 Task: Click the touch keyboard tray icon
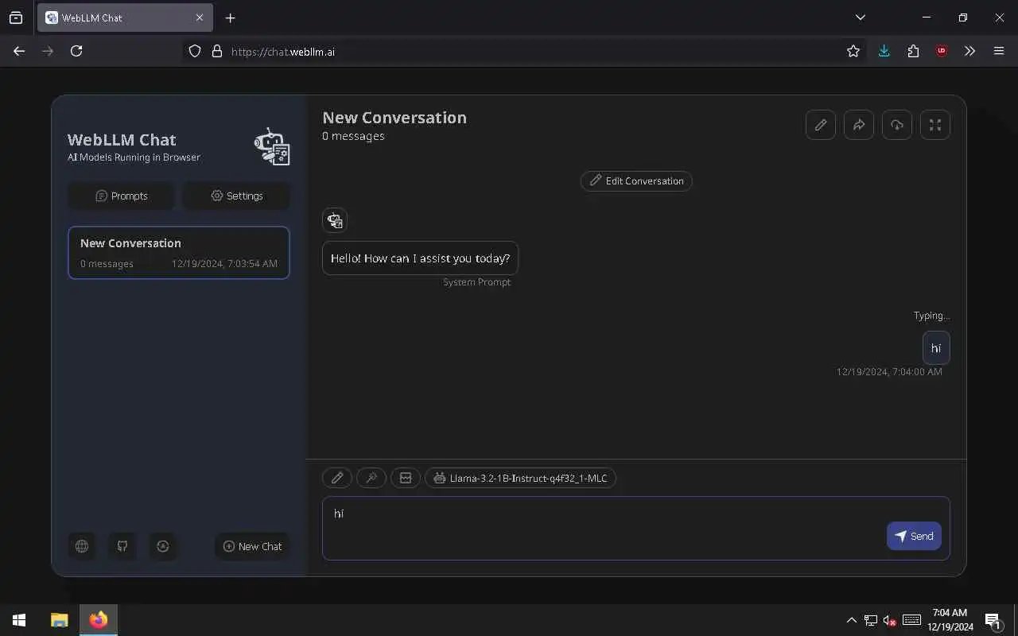[x=911, y=620]
